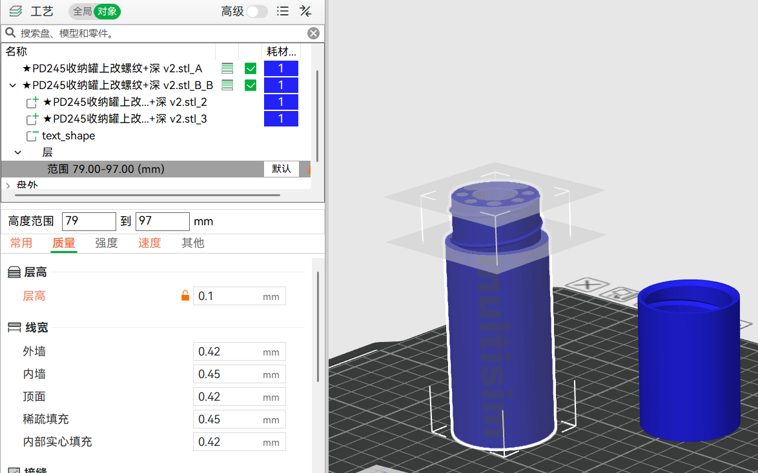This screenshot has height=473, width=758.
Task: Click the 稀疏填充 parameter label
Action: [45, 419]
